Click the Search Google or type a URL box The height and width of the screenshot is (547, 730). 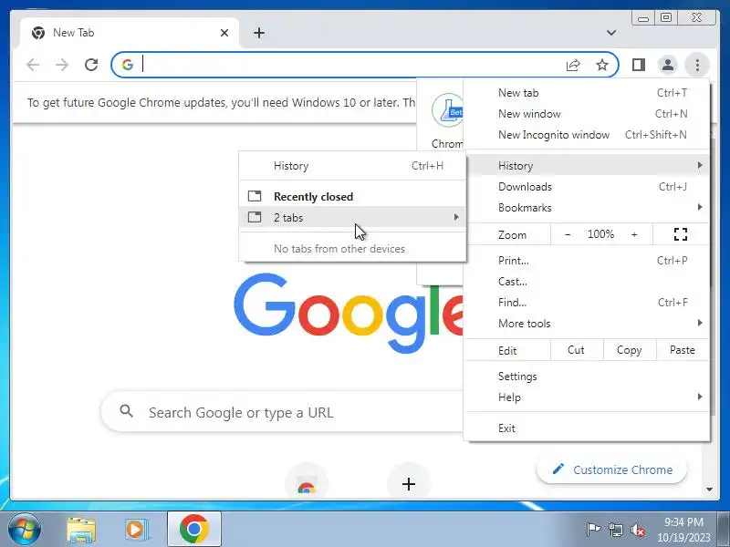282,412
